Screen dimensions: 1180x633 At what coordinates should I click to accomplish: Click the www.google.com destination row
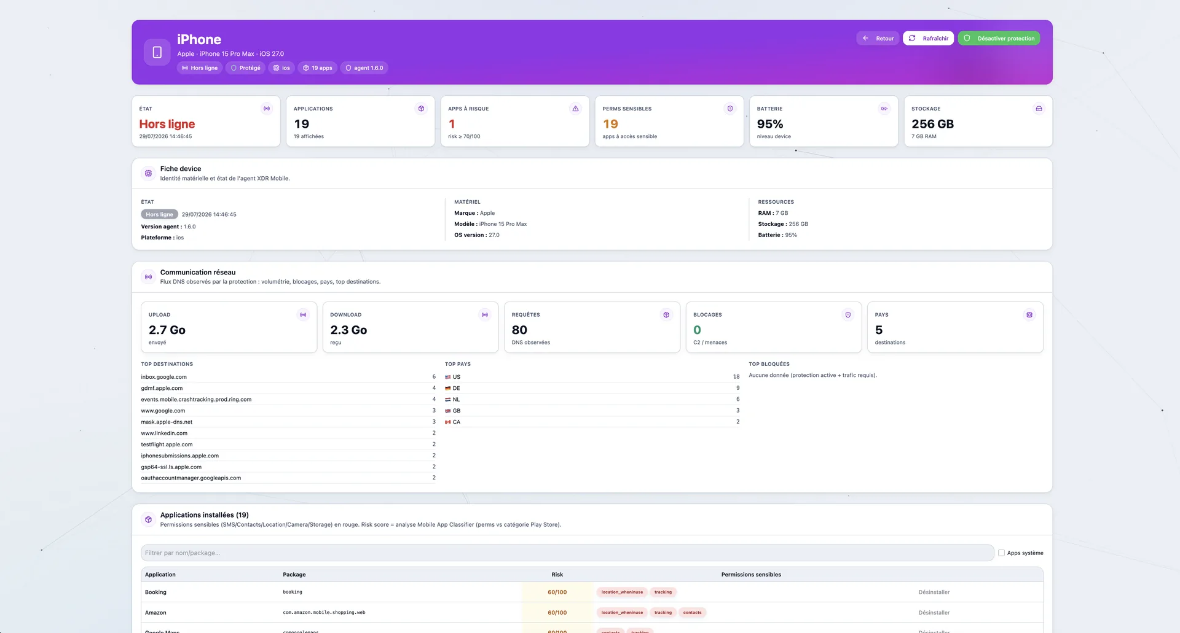click(288, 411)
